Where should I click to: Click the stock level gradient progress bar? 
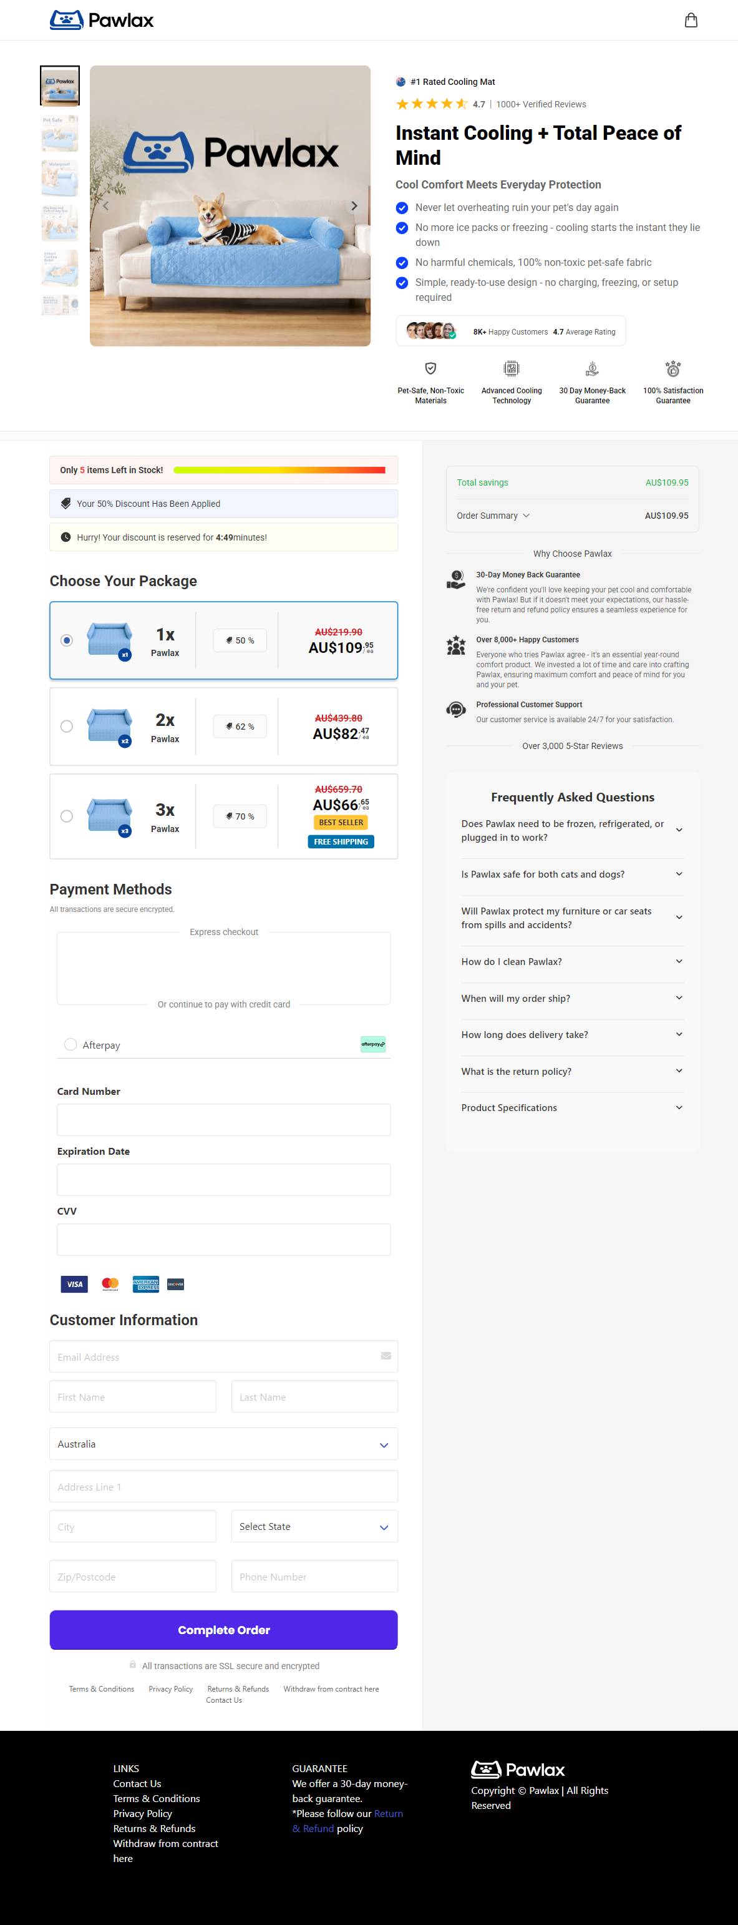(x=279, y=470)
